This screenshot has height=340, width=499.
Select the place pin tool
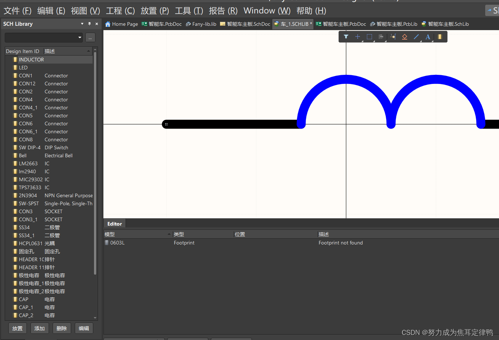[393, 37]
